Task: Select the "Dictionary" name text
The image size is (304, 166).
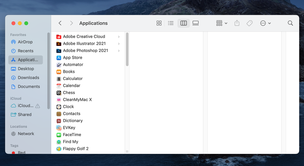Action: tap(73, 121)
